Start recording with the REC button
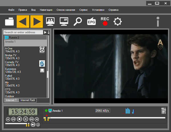This screenshot has height=132, width=171. (x=105, y=21)
